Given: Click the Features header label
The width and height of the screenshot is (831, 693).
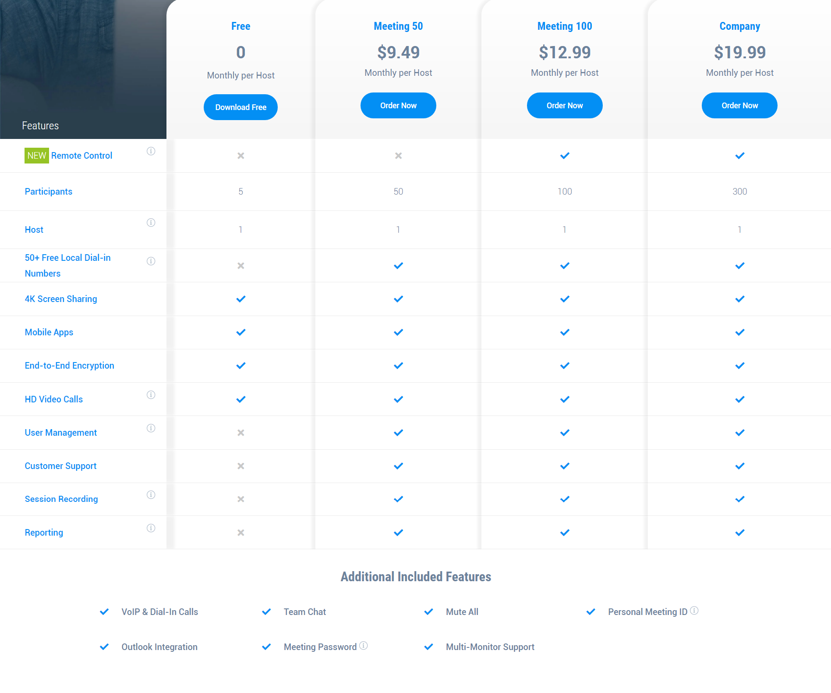Looking at the screenshot, I should point(40,126).
